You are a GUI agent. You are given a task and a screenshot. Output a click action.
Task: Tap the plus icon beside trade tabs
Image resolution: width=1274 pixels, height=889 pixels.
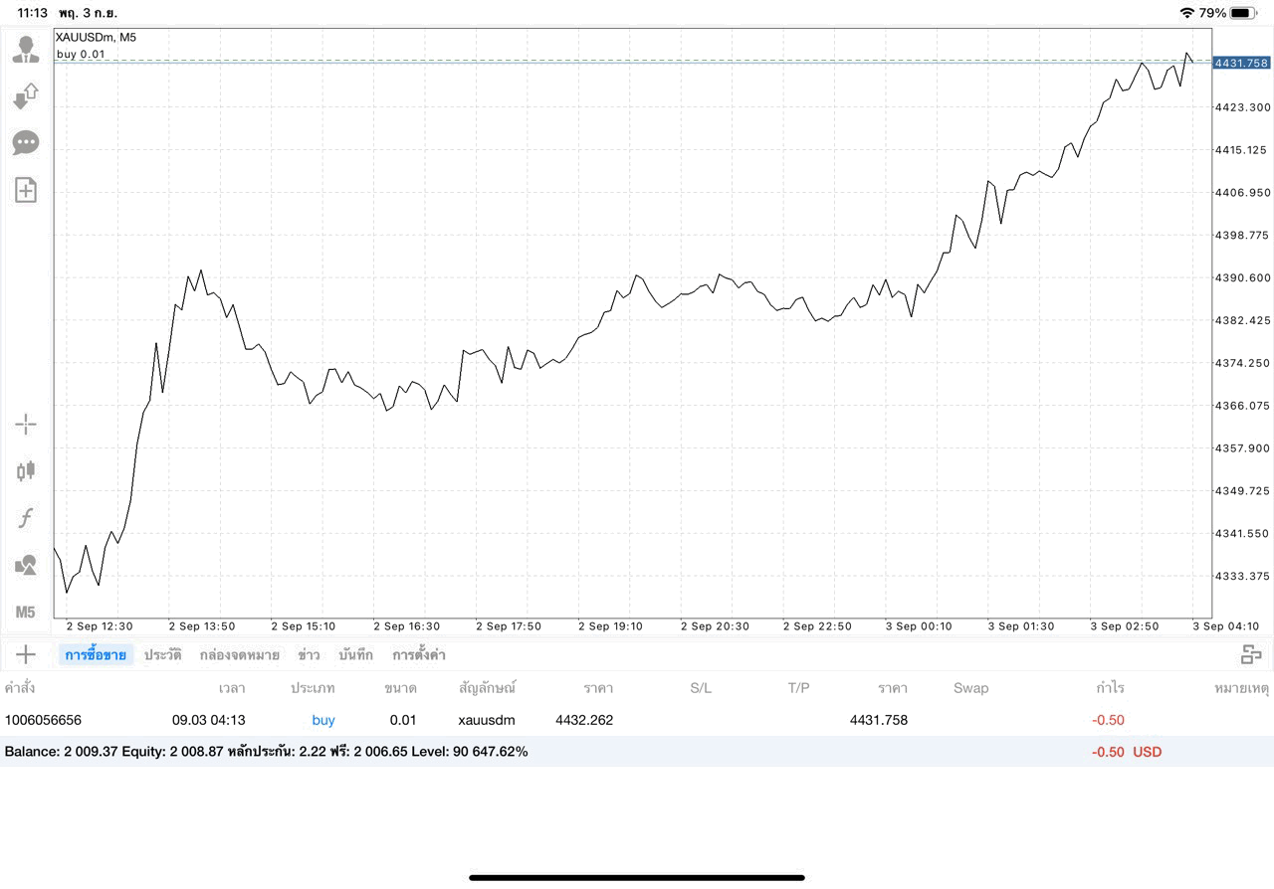26,654
